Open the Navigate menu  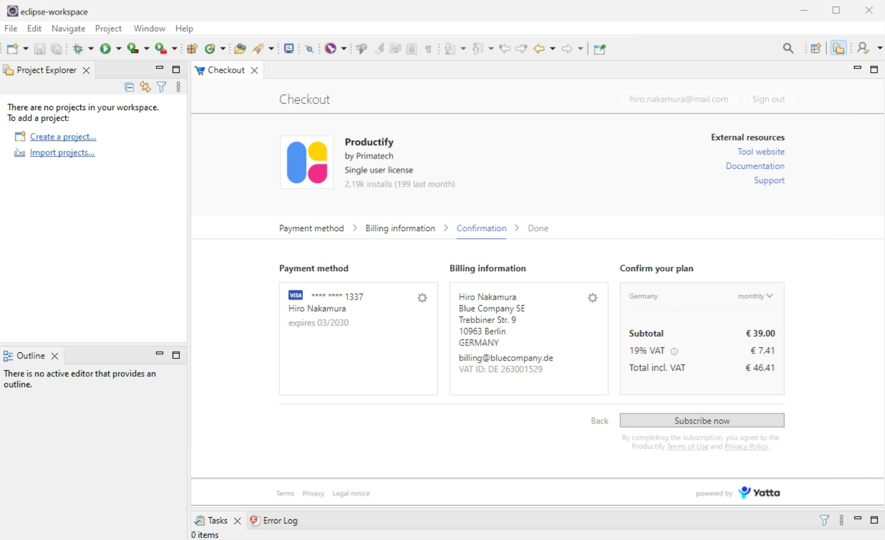point(68,28)
